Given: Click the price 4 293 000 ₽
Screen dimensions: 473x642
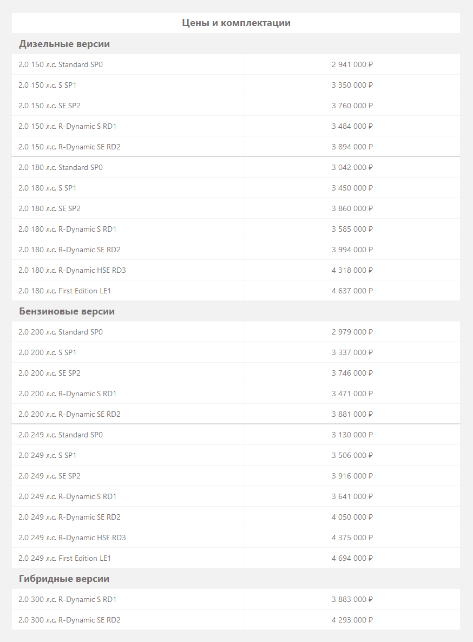Looking at the screenshot, I should (352, 620).
